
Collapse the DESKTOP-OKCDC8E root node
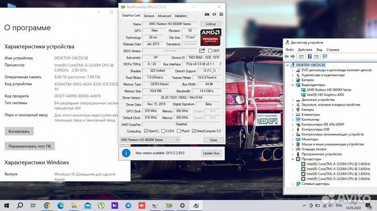[287, 65]
